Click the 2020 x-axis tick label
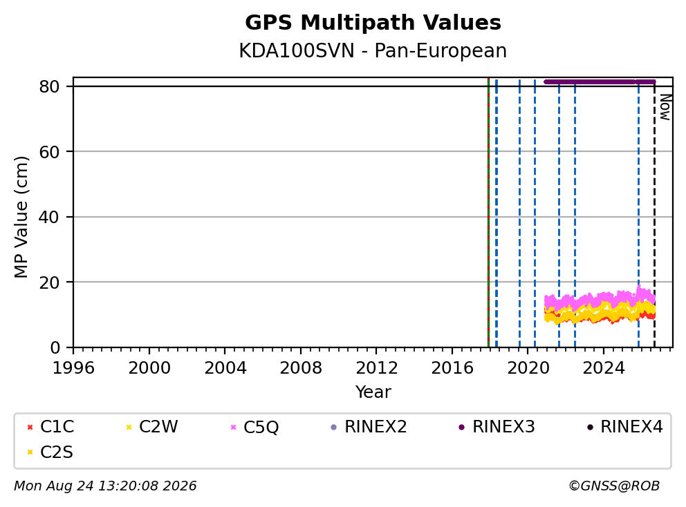The width and height of the screenshot is (686, 507). [x=528, y=368]
